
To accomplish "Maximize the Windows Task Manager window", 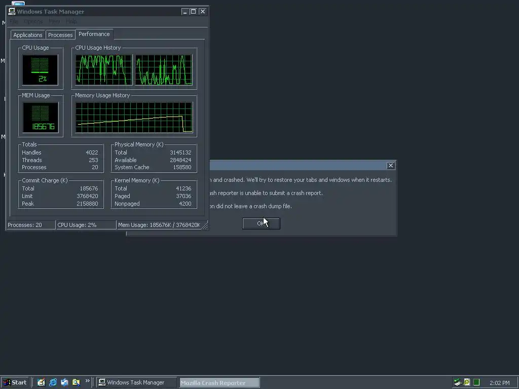I will click(x=193, y=12).
